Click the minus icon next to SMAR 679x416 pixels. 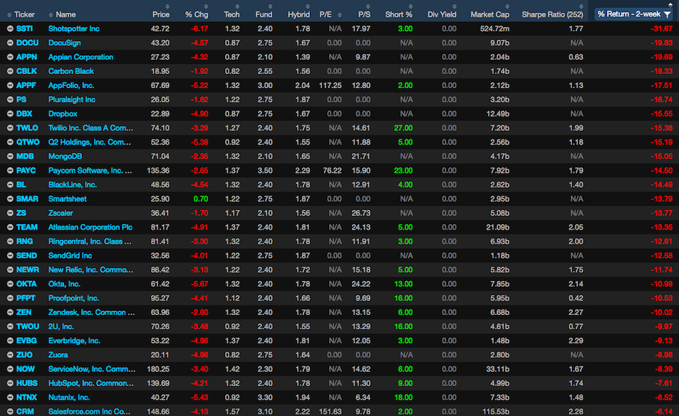(10, 198)
